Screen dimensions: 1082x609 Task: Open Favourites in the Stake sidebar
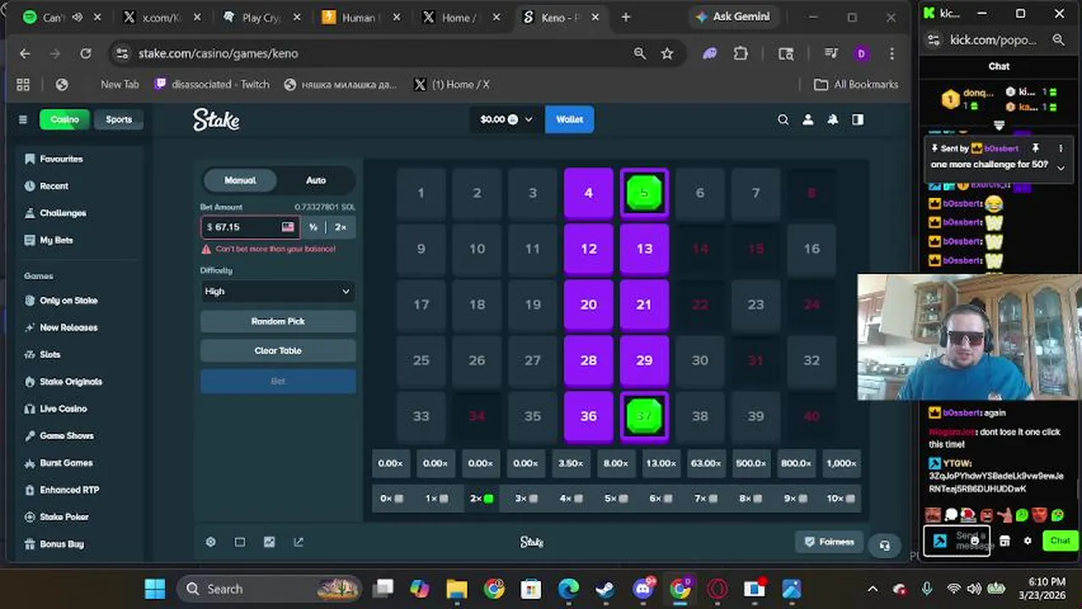[x=61, y=159]
